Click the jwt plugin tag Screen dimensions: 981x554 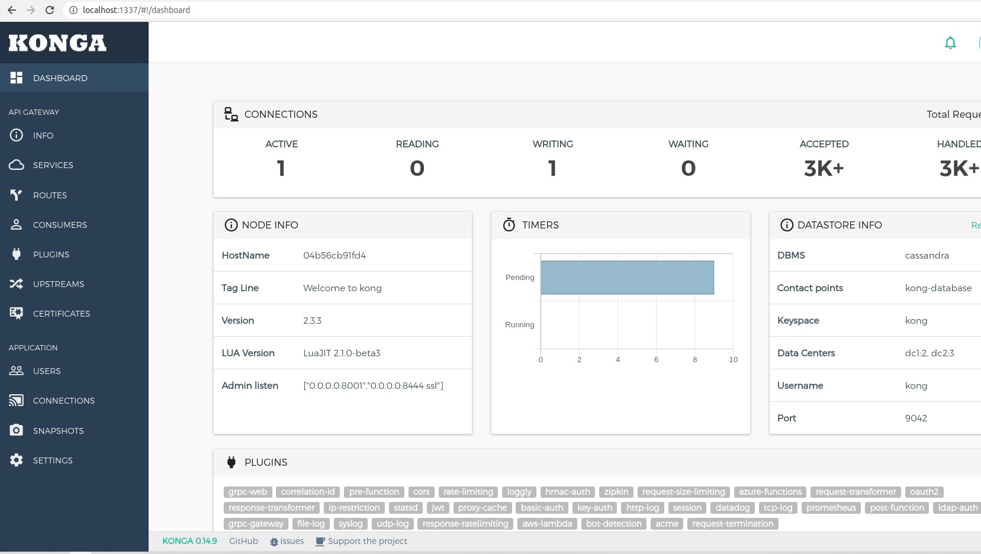click(438, 507)
